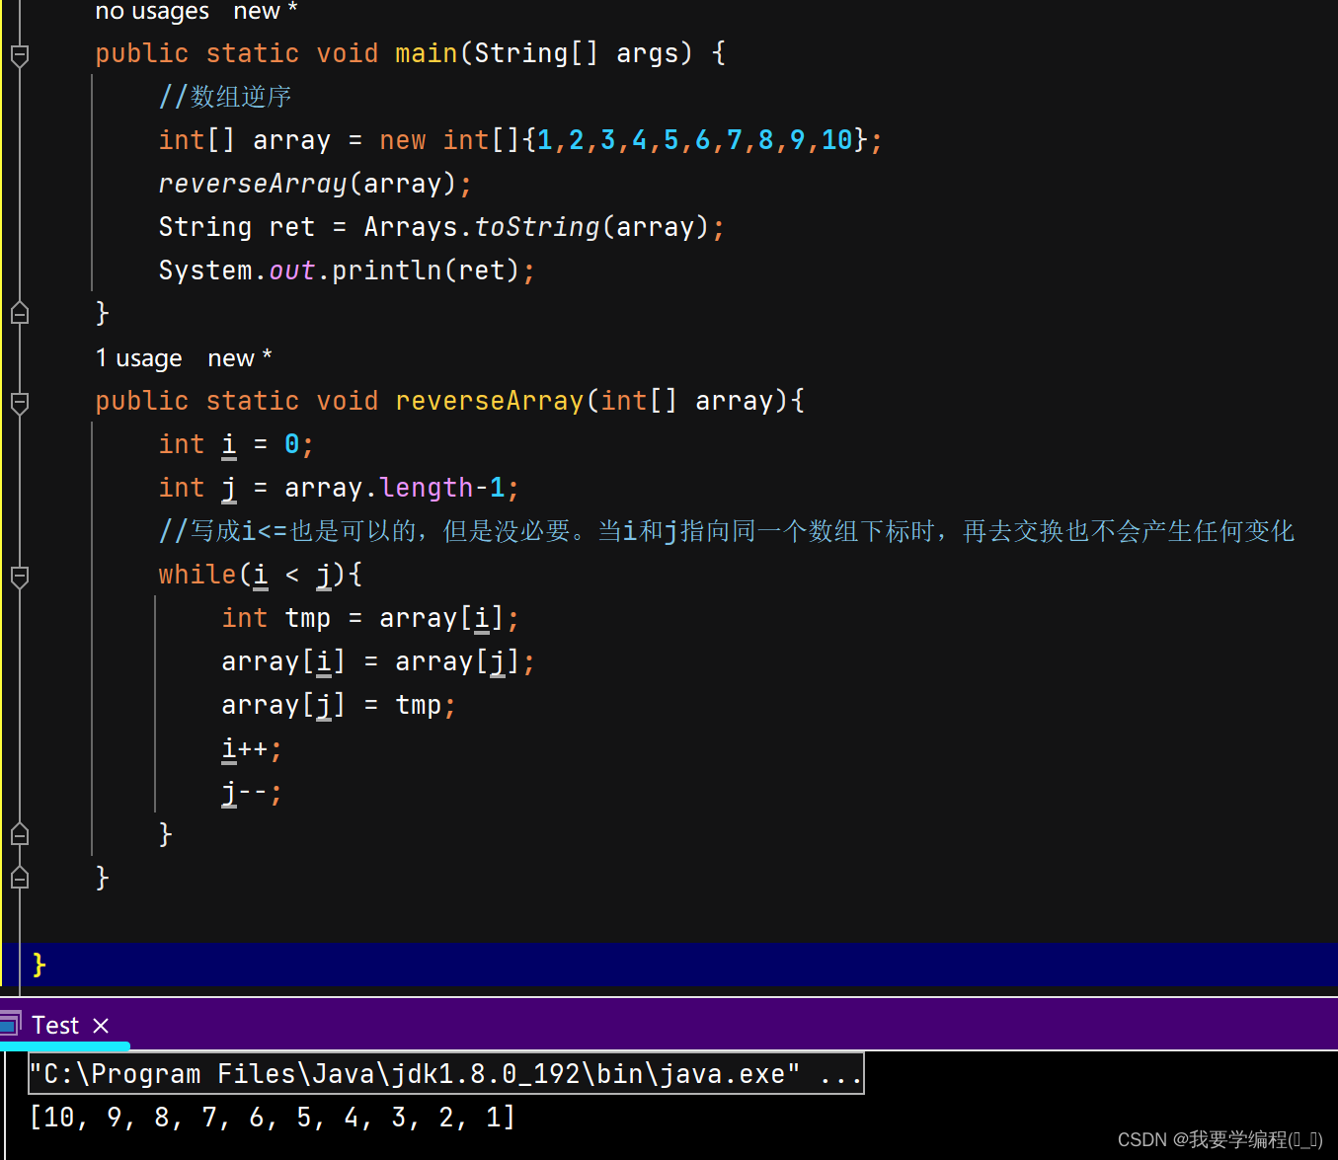
Task: Click the 'array[i] = array[j];' line
Action: pyautogui.click(x=378, y=661)
